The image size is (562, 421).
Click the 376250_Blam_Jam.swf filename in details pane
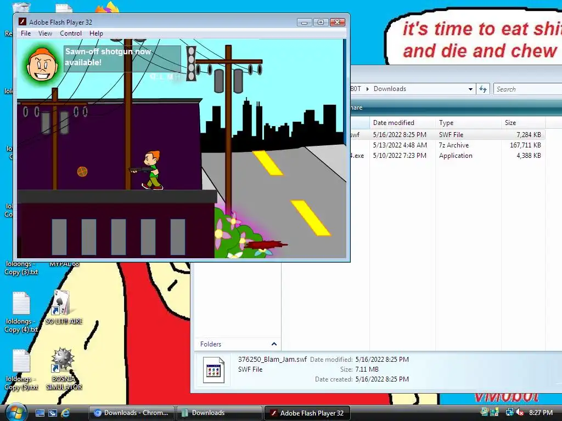272,359
